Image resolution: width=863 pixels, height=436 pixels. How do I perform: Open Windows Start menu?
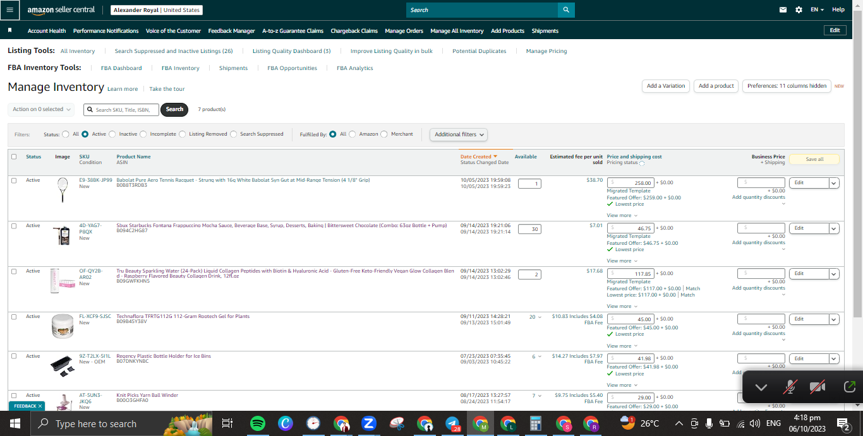[15, 423]
